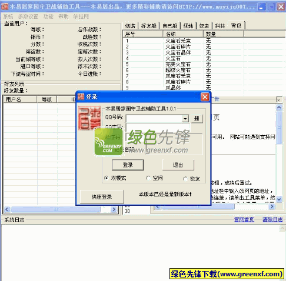Click the 快速登录 button
The image size is (286, 281).
(102, 197)
